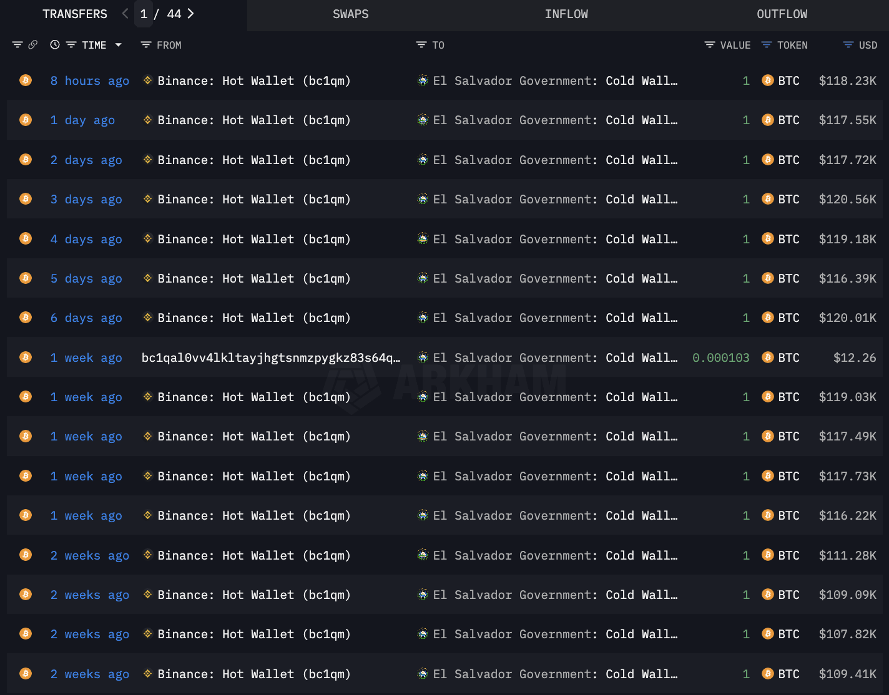Switch to the SWAPS tab
The height and width of the screenshot is (695, 889).
[351, 14]
